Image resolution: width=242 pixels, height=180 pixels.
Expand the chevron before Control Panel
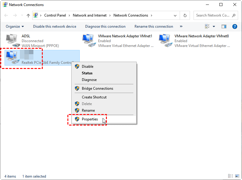tap(41, 15)
